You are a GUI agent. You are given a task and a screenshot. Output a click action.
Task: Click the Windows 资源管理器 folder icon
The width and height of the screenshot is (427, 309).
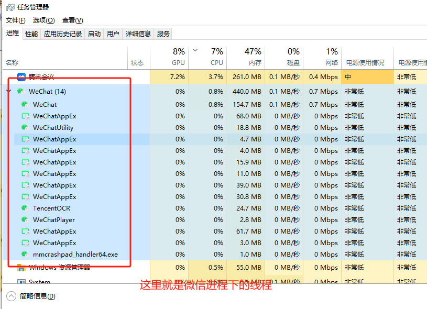click(x=21, y=268)
